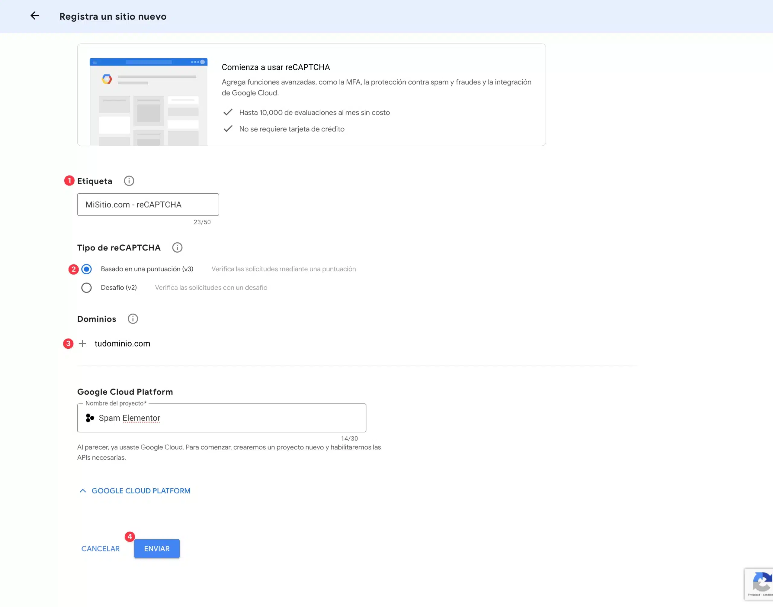Focus the Etiqueta text field
Image resolution: width=773 pixels, height=607 pixels.
[148, 205]
